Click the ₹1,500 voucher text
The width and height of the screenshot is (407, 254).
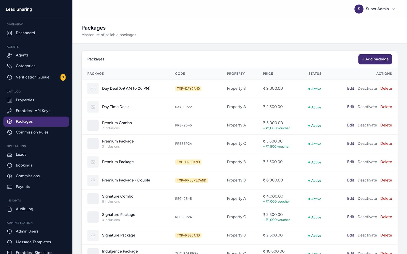276,147
